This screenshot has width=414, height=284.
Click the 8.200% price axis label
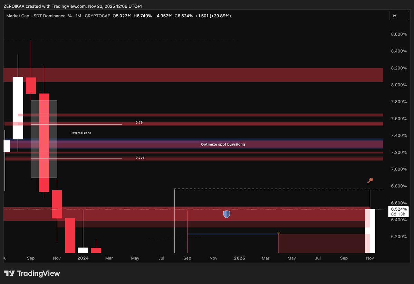(399, 68)
